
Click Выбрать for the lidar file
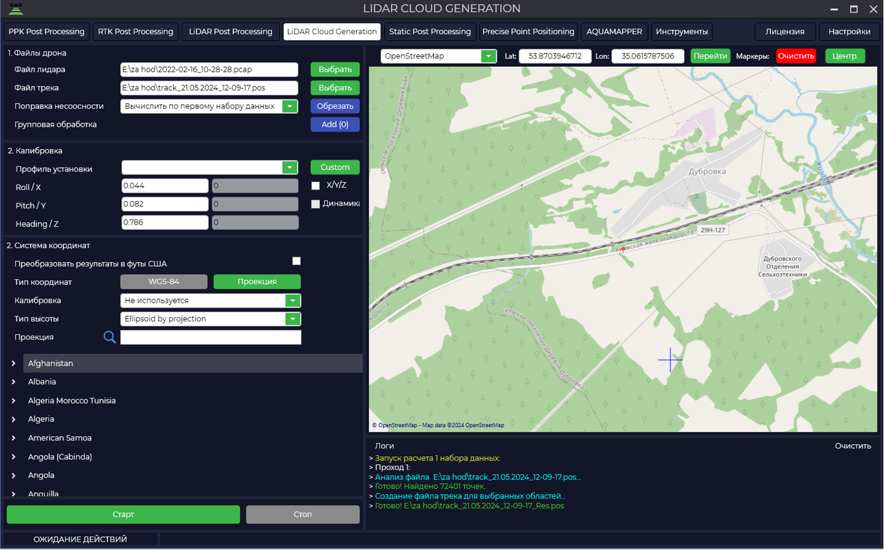(x=335, y=69)
